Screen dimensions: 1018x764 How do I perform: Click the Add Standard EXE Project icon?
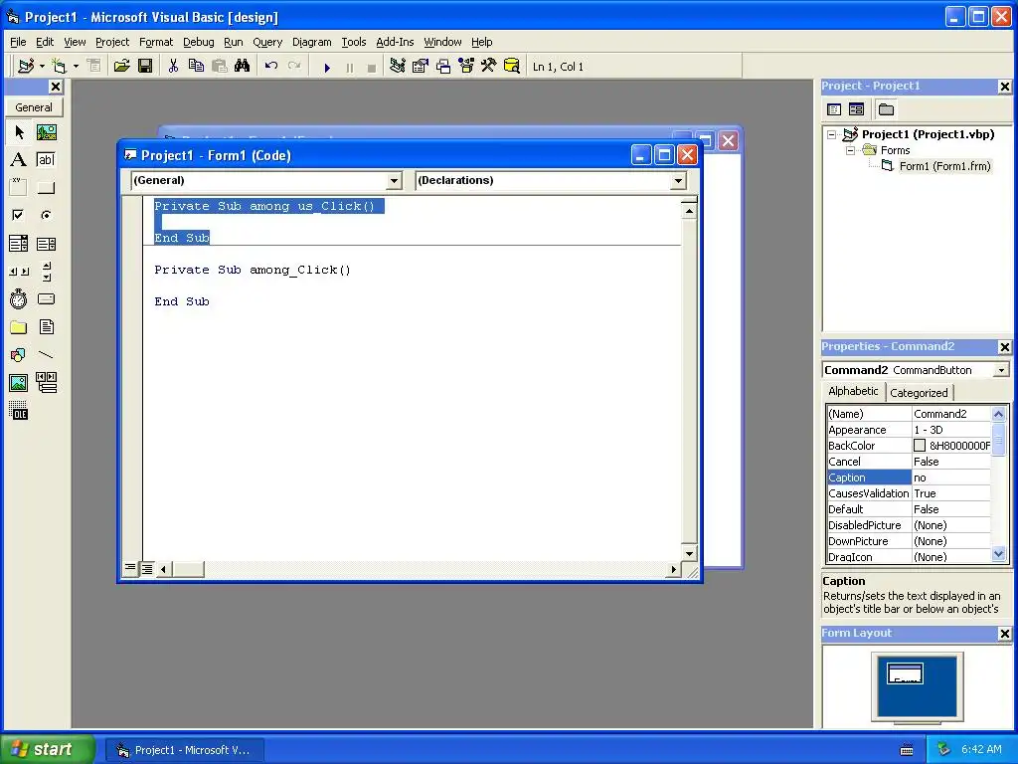point(26,67)
